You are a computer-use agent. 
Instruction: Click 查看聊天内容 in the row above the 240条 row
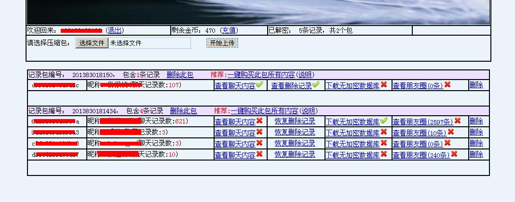(x=235, y=144)
